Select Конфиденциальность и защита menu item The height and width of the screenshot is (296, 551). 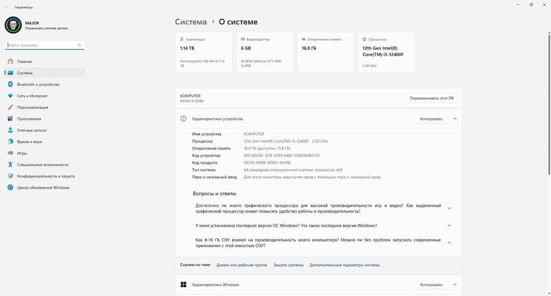click(46, 176)
